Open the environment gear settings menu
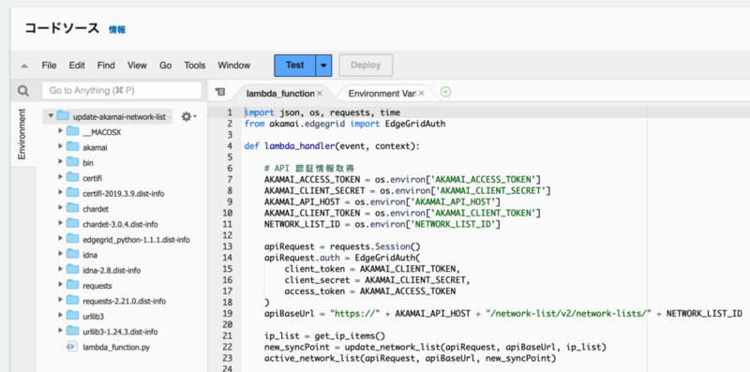 pos(188,116)
